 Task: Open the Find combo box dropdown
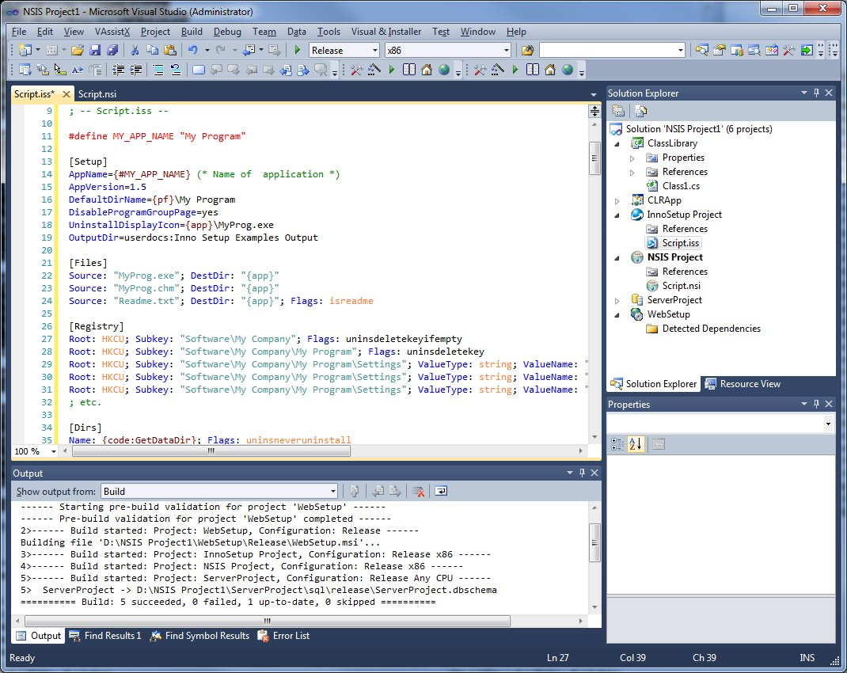(680, 50)
